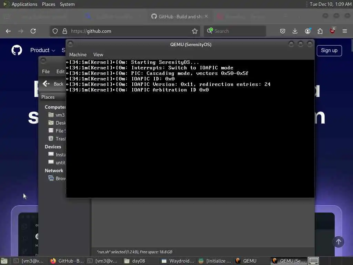This screenshot has height=265, width=353.
Task: Open the Places menu in top panel
Action: (48, 4)
